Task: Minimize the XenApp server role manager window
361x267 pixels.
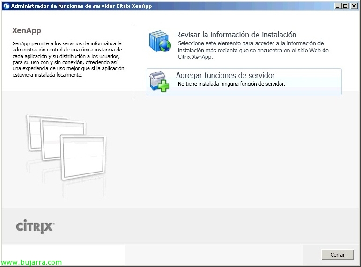Action: (338, 6)
